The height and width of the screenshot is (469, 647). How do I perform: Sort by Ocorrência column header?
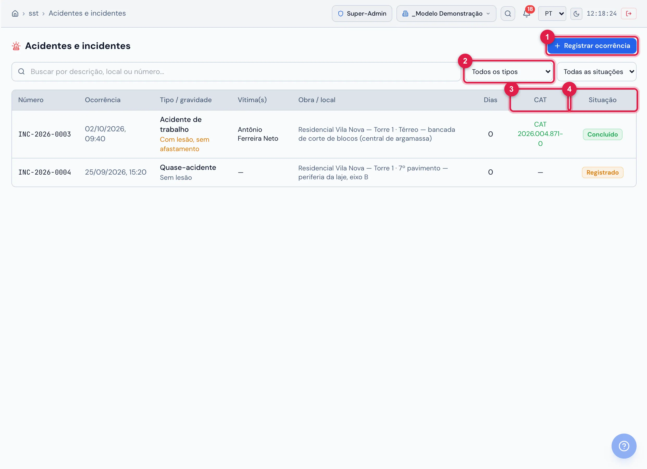103,100
